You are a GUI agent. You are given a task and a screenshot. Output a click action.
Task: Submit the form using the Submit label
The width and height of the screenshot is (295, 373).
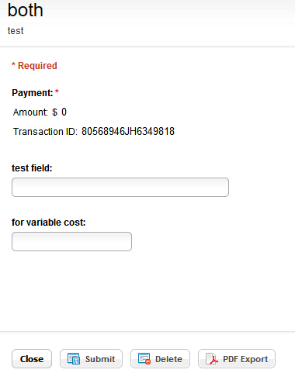(x=100, y=359)
